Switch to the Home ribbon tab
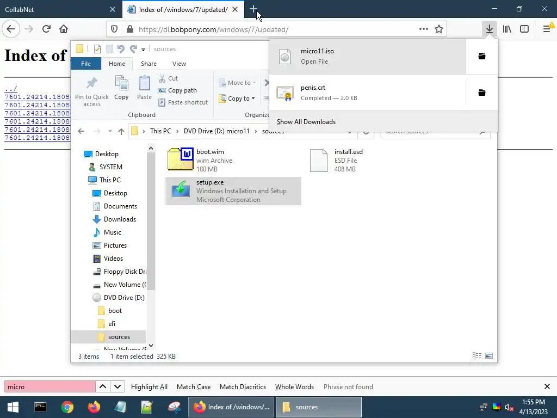The width and height of the screenshot is (557, 418). tap(117, 64)
